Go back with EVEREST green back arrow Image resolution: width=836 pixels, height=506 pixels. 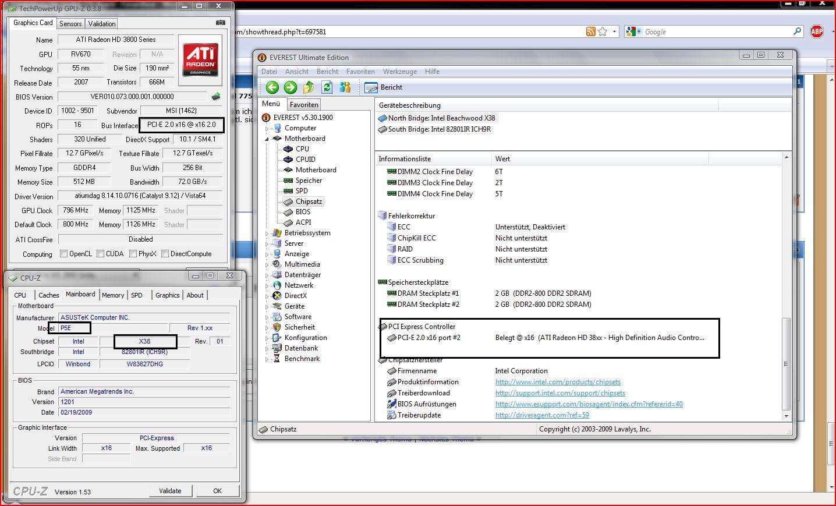pyautogui.click(x=272, y=87)
